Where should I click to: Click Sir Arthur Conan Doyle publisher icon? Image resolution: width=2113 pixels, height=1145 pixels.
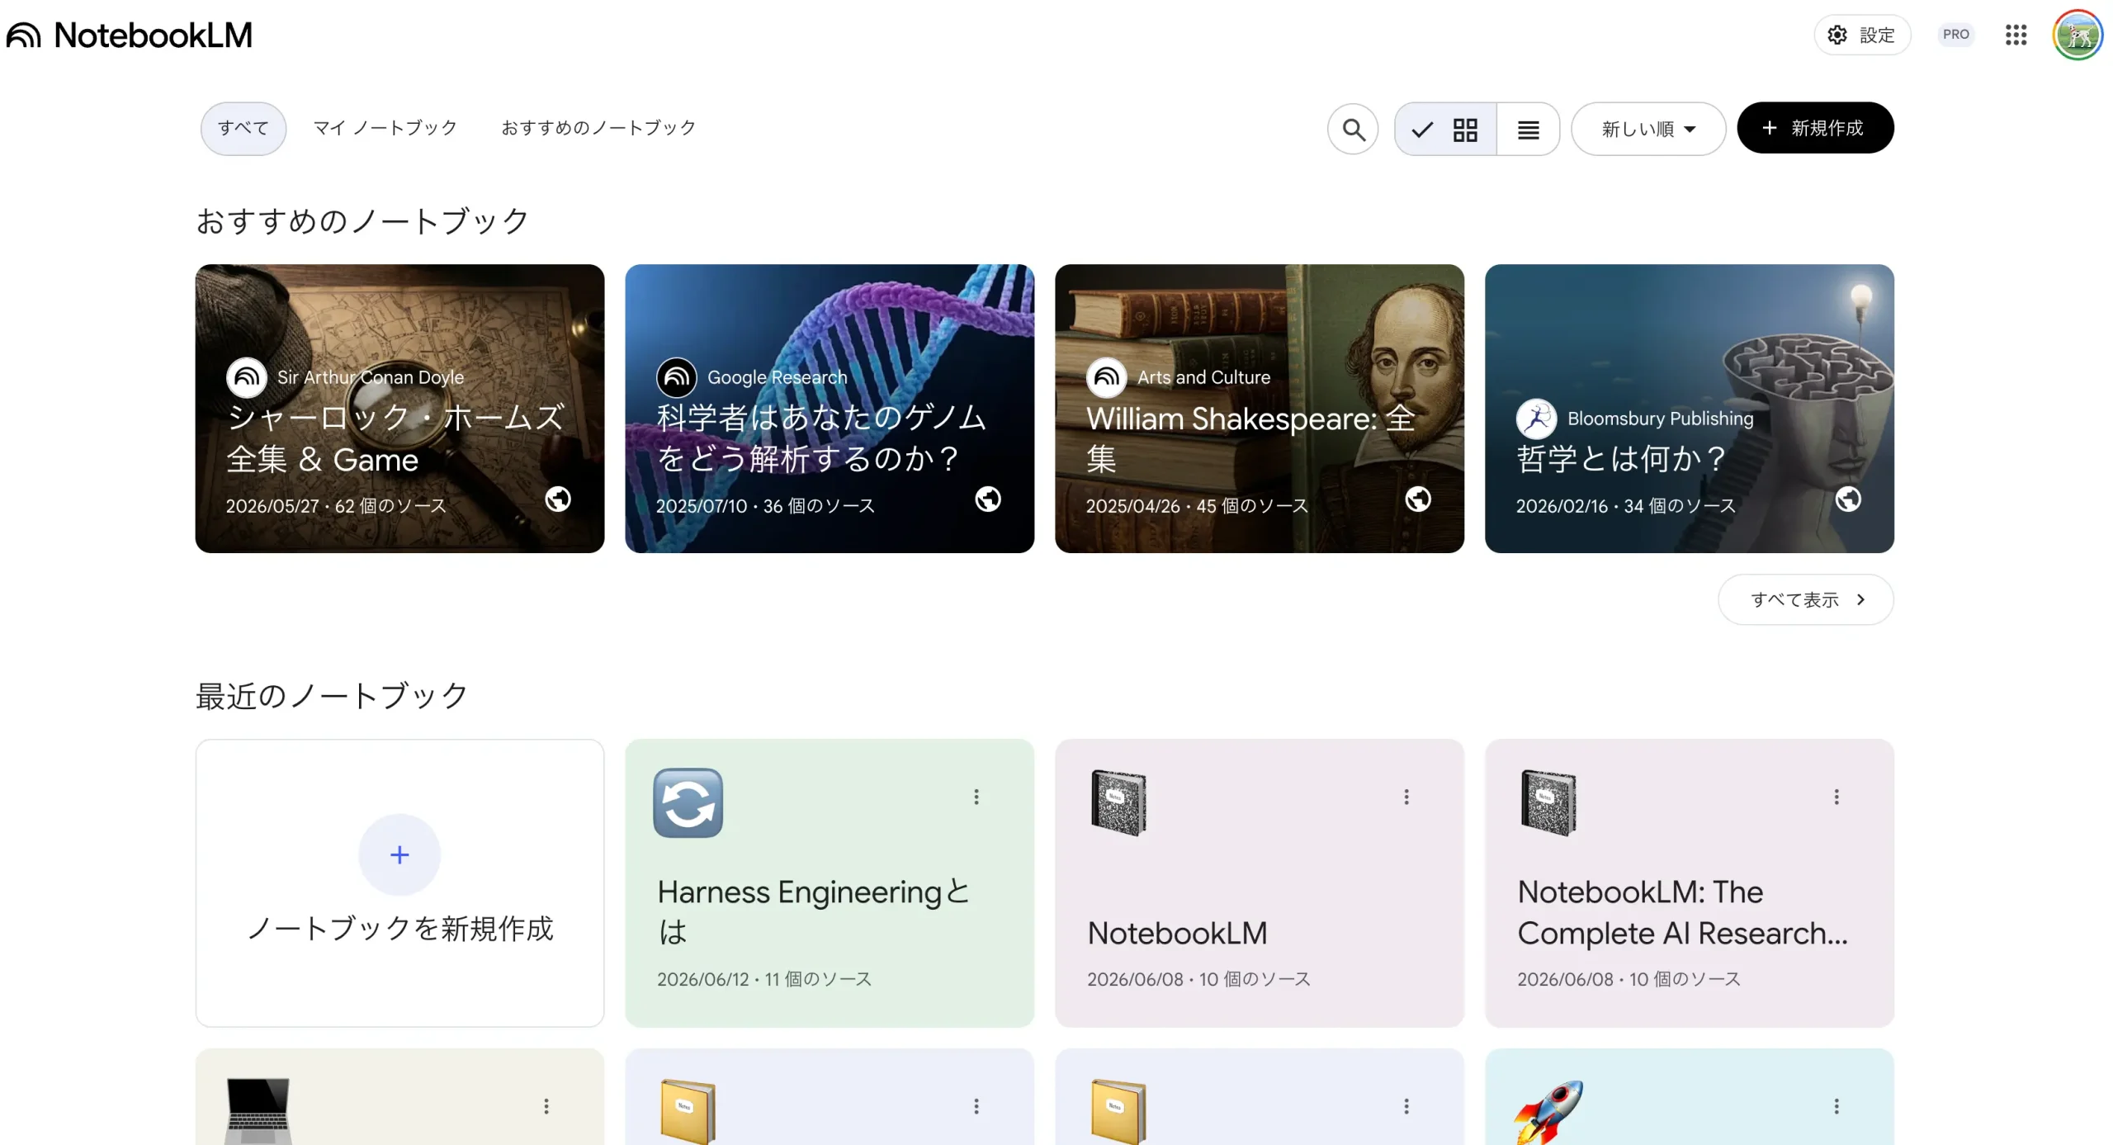point(246,377)
